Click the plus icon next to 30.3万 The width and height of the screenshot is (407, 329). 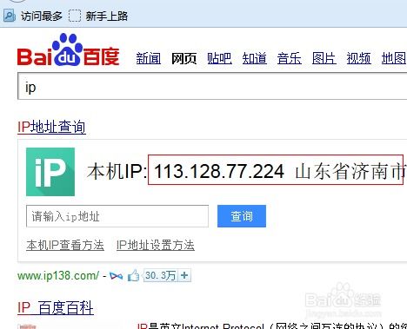coord(184,275)
